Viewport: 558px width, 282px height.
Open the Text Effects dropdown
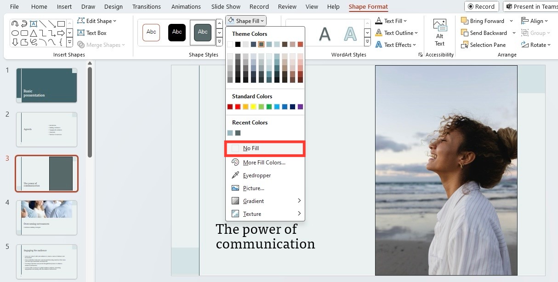pos(396,45)
